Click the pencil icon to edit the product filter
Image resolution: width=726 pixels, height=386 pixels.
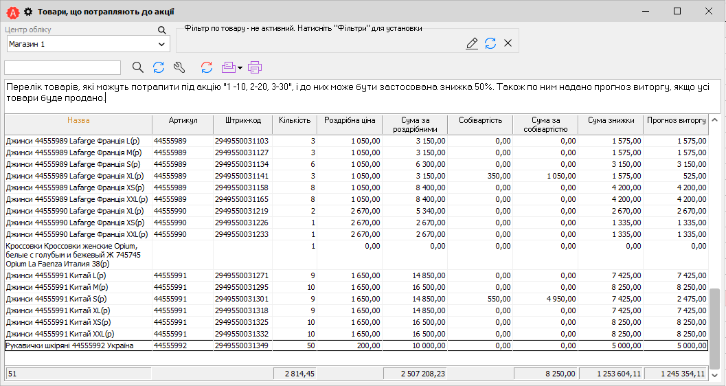472,43
